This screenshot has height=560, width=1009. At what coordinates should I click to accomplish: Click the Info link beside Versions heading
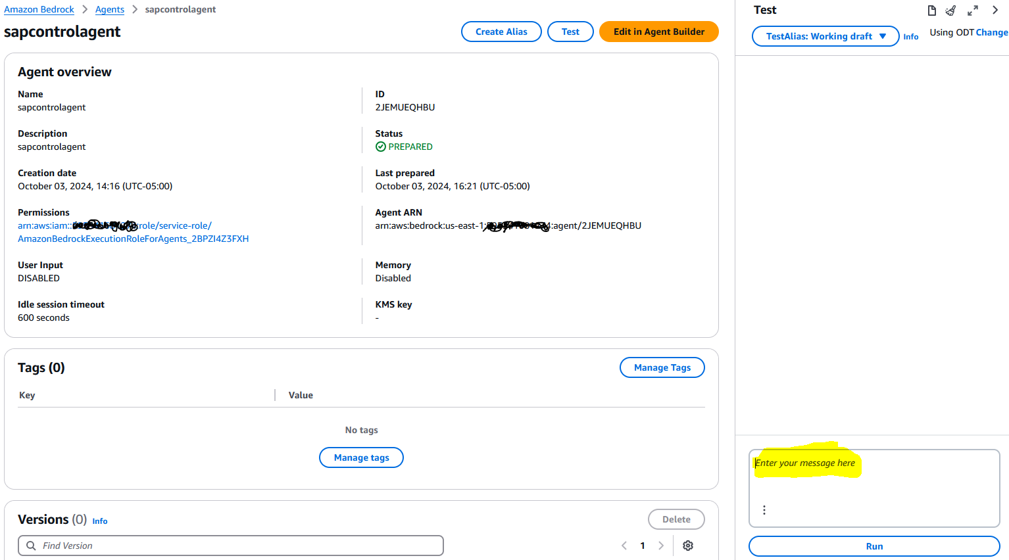100,521
